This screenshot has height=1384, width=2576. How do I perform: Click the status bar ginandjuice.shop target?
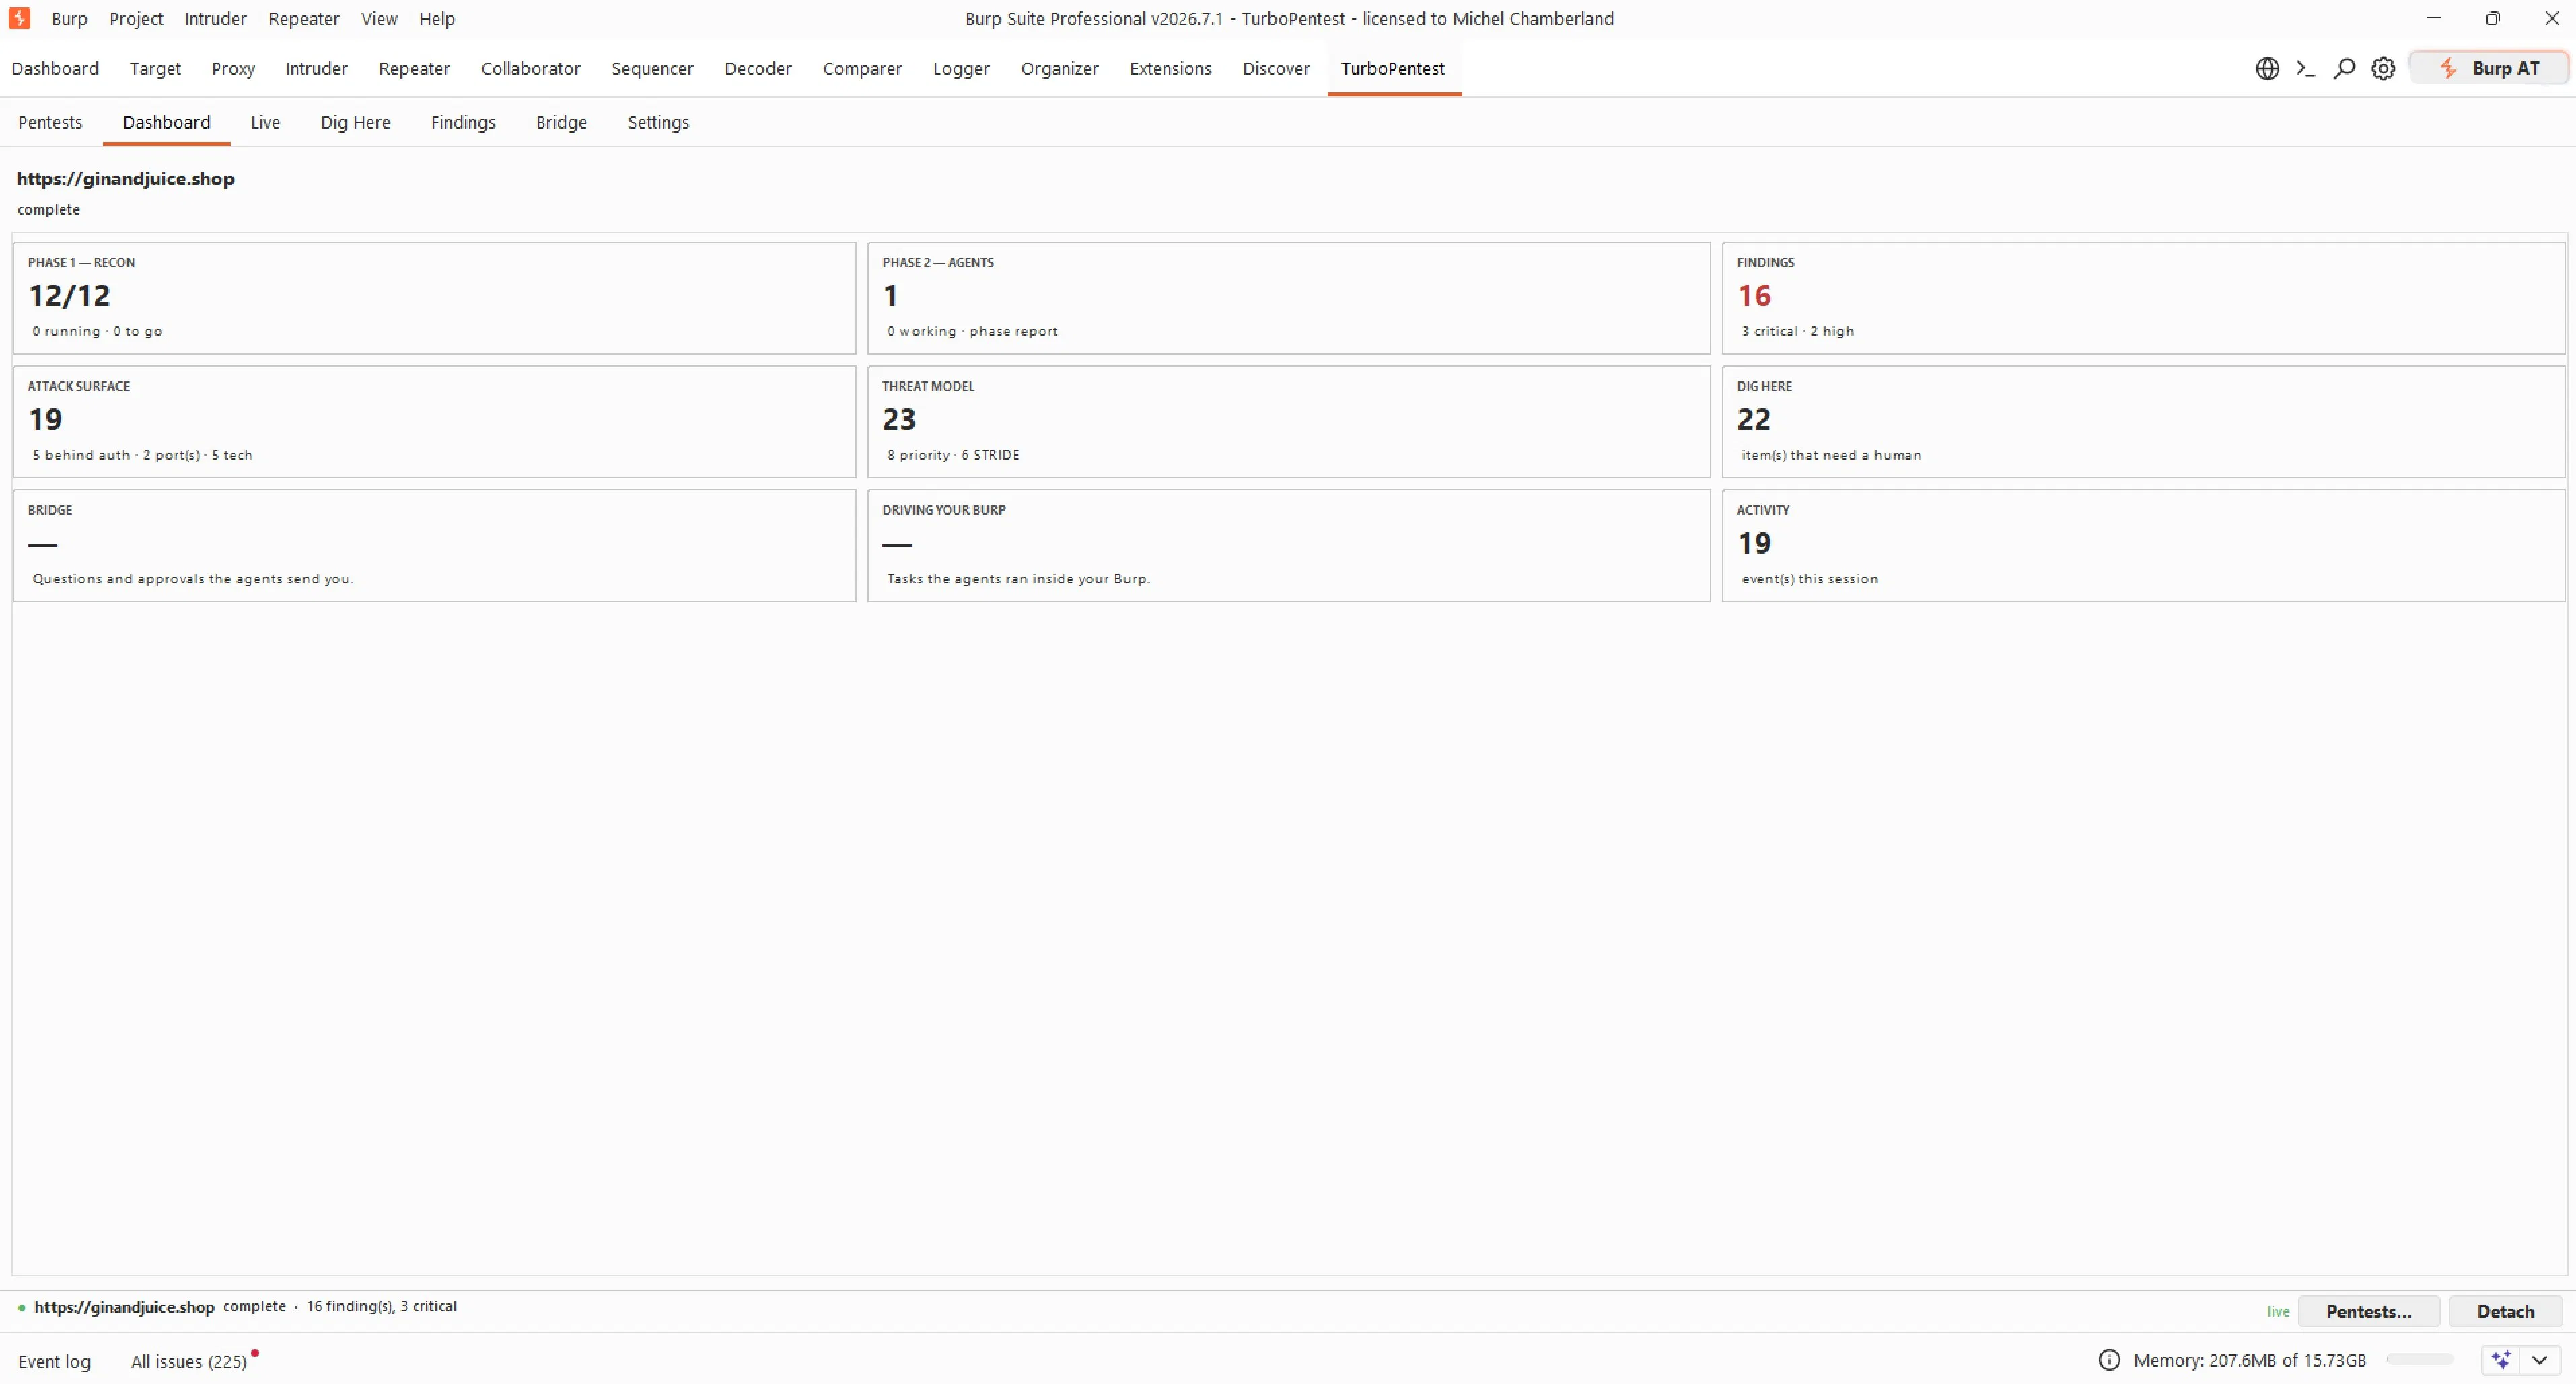[124, 1306]
